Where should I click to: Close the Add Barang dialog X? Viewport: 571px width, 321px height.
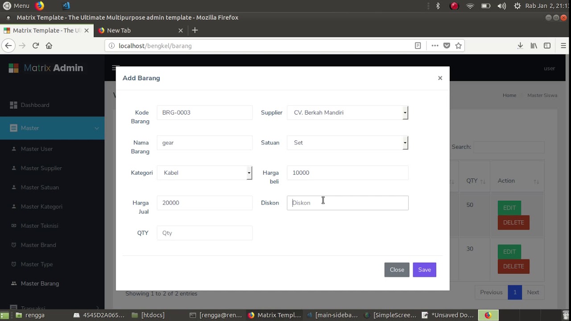click(440, 78)
